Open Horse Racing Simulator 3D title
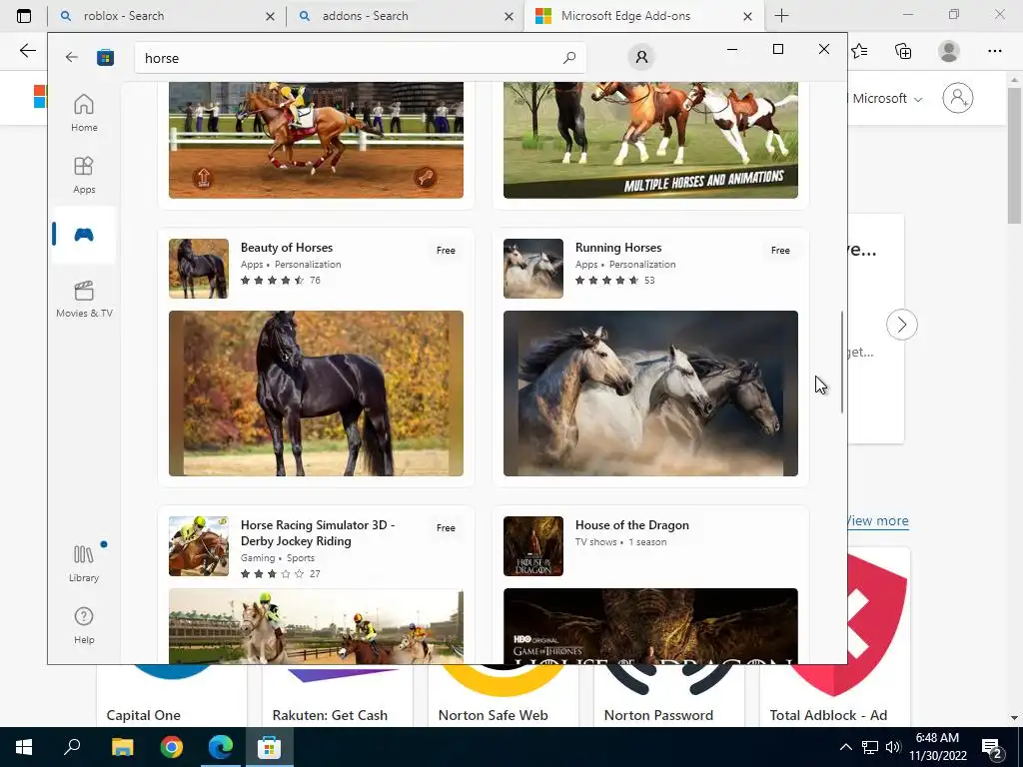 tap(318, 533)
